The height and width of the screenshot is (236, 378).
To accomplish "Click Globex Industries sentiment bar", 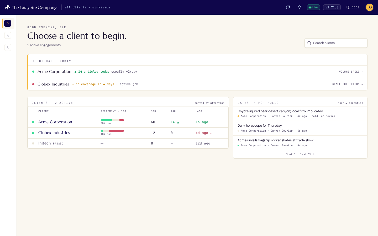I will pos(112,131).
